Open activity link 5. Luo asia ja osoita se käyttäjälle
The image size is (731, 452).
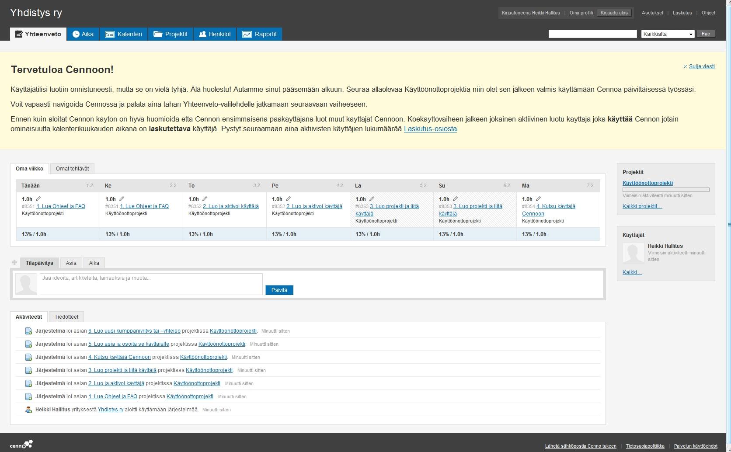[x=129, y=344]
